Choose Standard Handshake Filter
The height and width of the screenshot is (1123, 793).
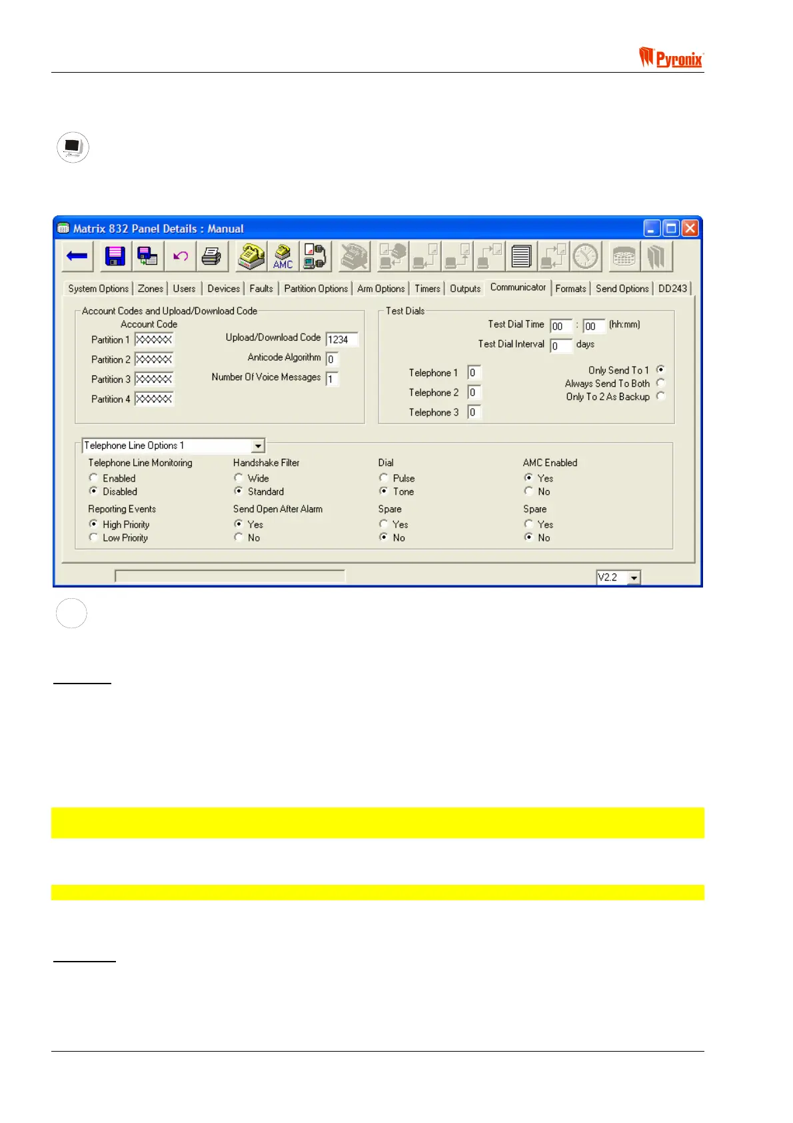(x=239, y=491)
